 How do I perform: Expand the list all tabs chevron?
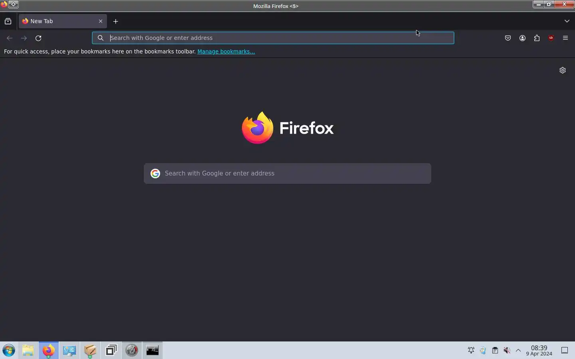567,22
